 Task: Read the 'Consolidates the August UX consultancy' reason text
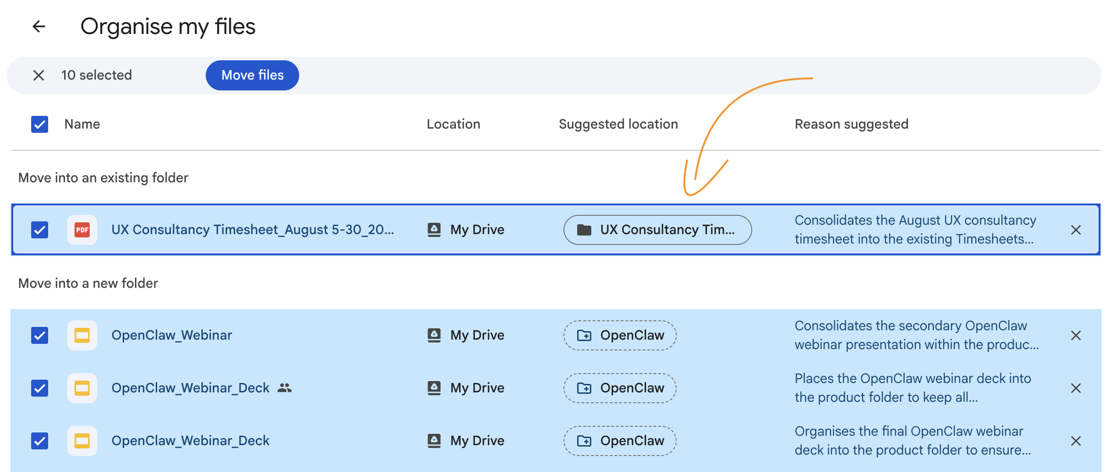[x=916, y=230]
